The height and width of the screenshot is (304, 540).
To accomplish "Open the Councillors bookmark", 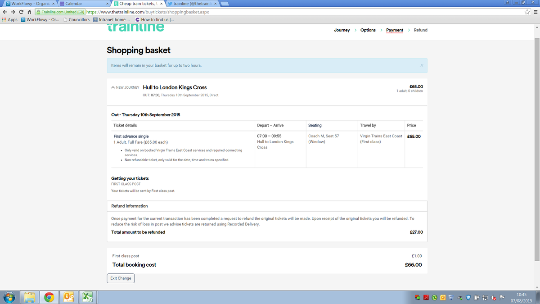I will click(x=76, y=19).
